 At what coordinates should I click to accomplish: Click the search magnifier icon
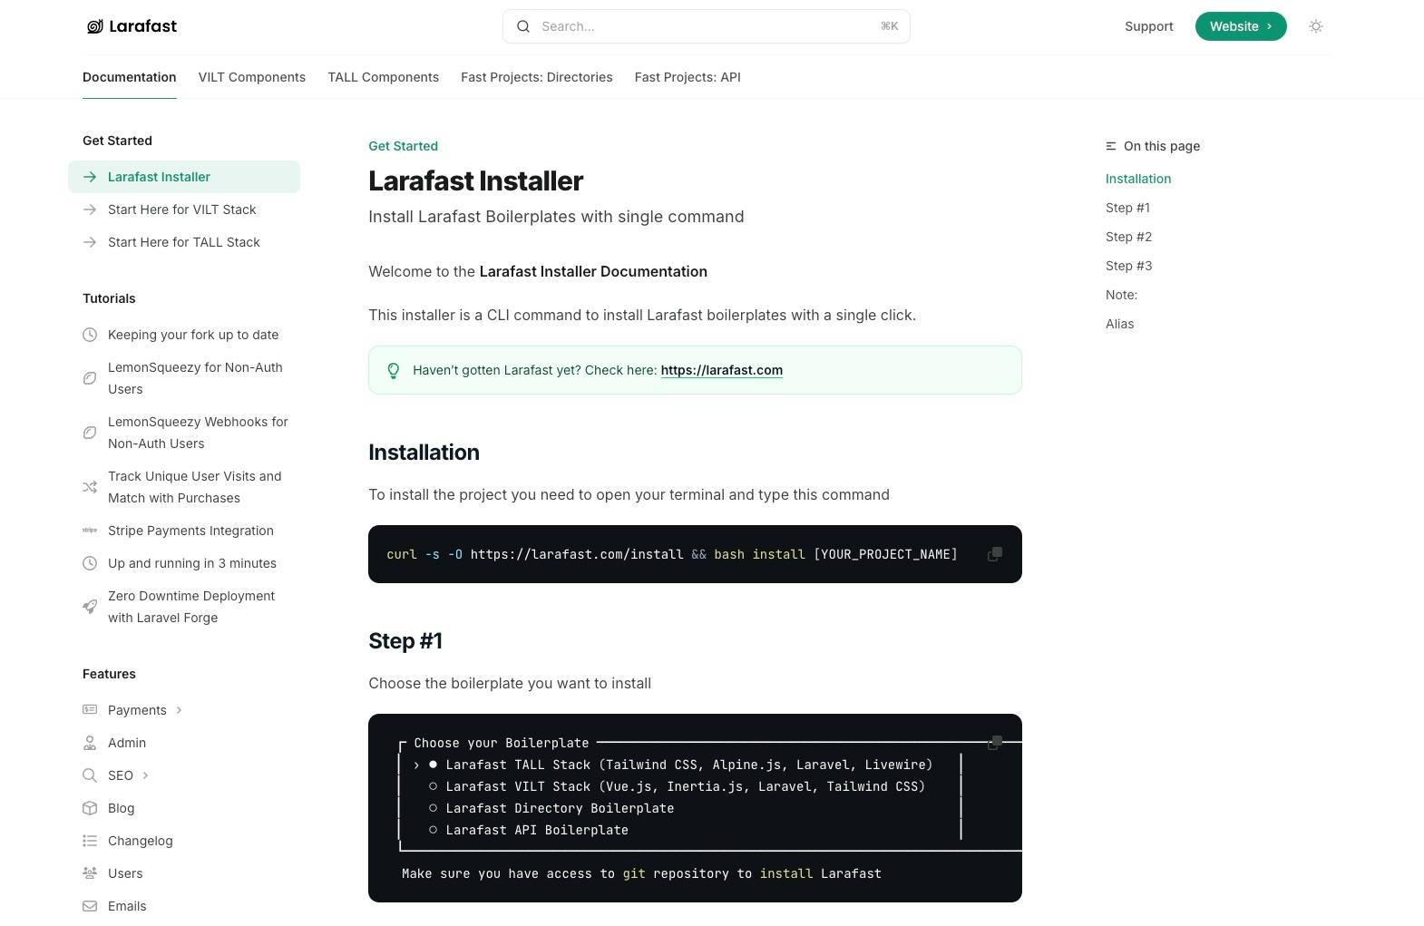coord(523,26)
